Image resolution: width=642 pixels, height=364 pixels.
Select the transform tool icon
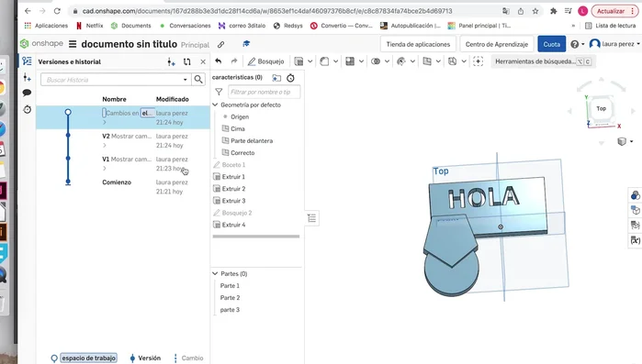(x=401, y=61)
